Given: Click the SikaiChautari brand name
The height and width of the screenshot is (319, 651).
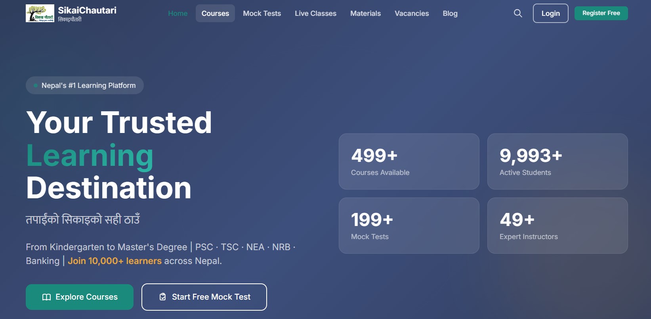Looking at the screenshot, I should 87,10.
